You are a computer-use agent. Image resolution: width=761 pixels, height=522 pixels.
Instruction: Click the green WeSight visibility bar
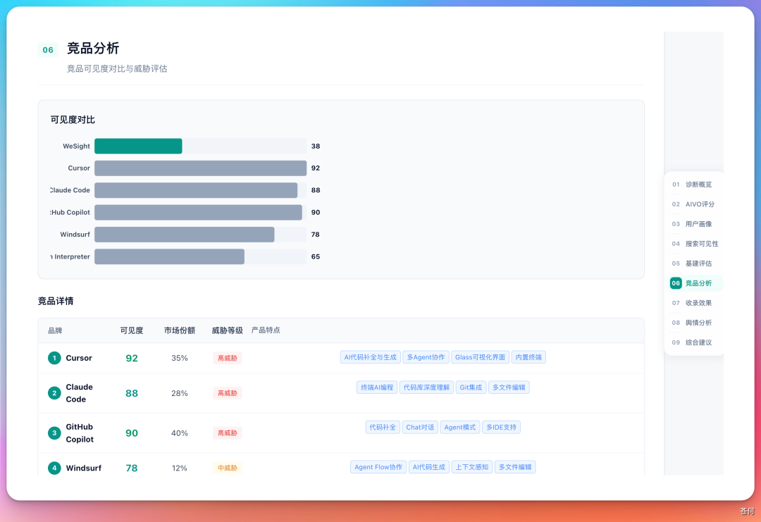pyautogui.click(x=138, y=146)
